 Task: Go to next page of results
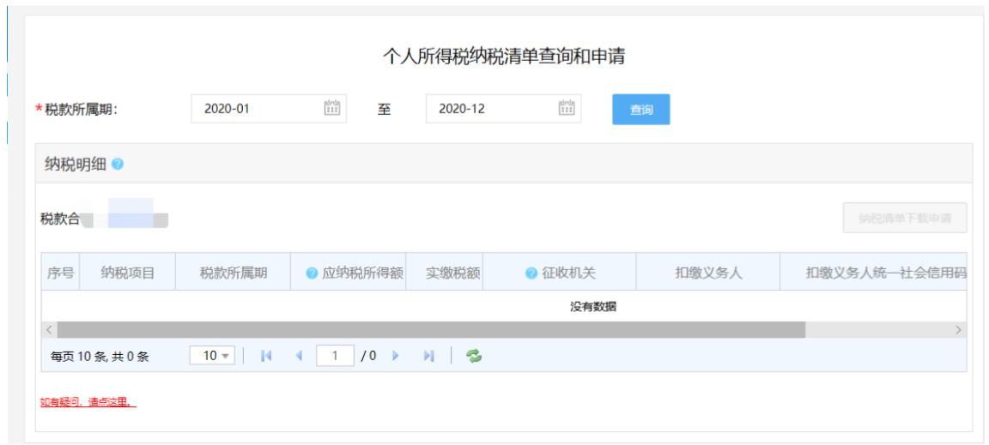point(396,356)
